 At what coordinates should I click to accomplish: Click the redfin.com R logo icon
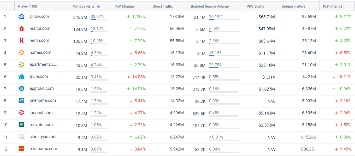coord(22,40)
